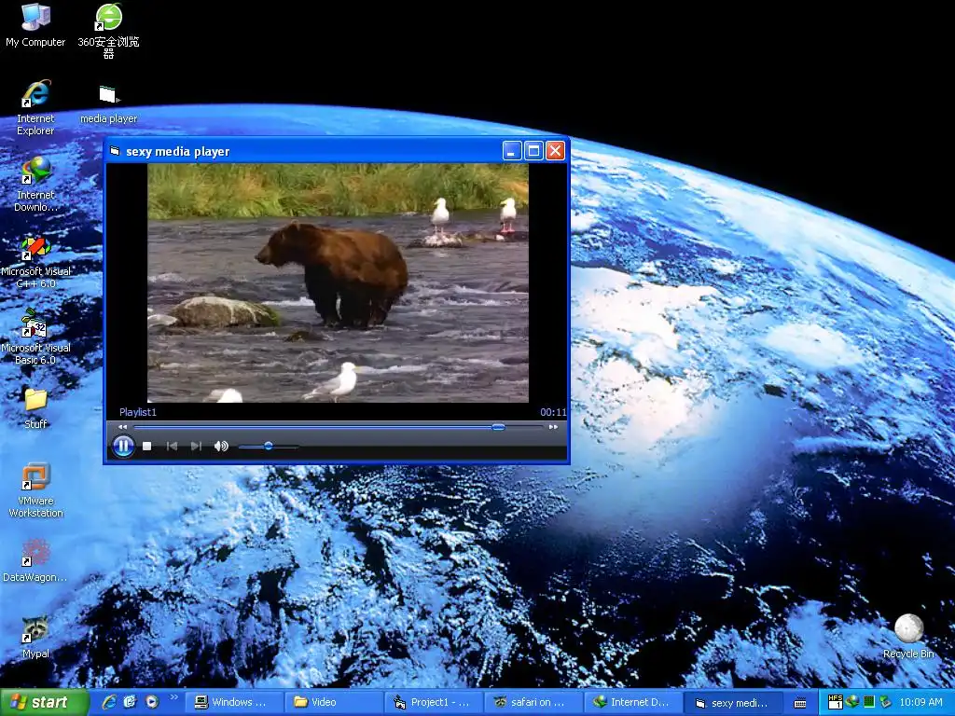Switch to the Video folder taskbar button
The image size is (955, 716).
point(334,703)
